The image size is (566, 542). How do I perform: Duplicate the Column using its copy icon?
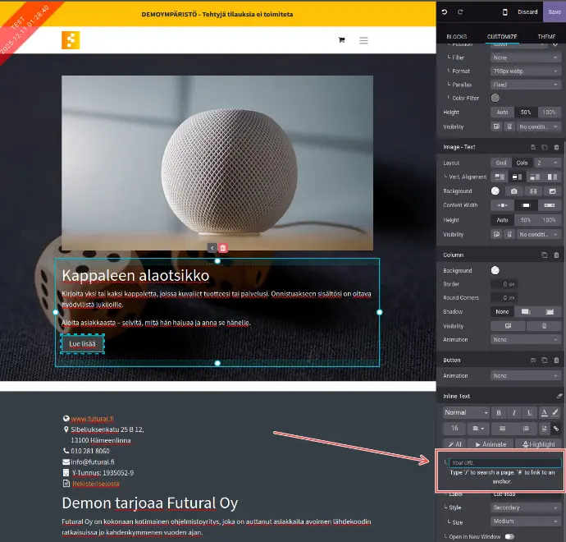click(543, 255)
